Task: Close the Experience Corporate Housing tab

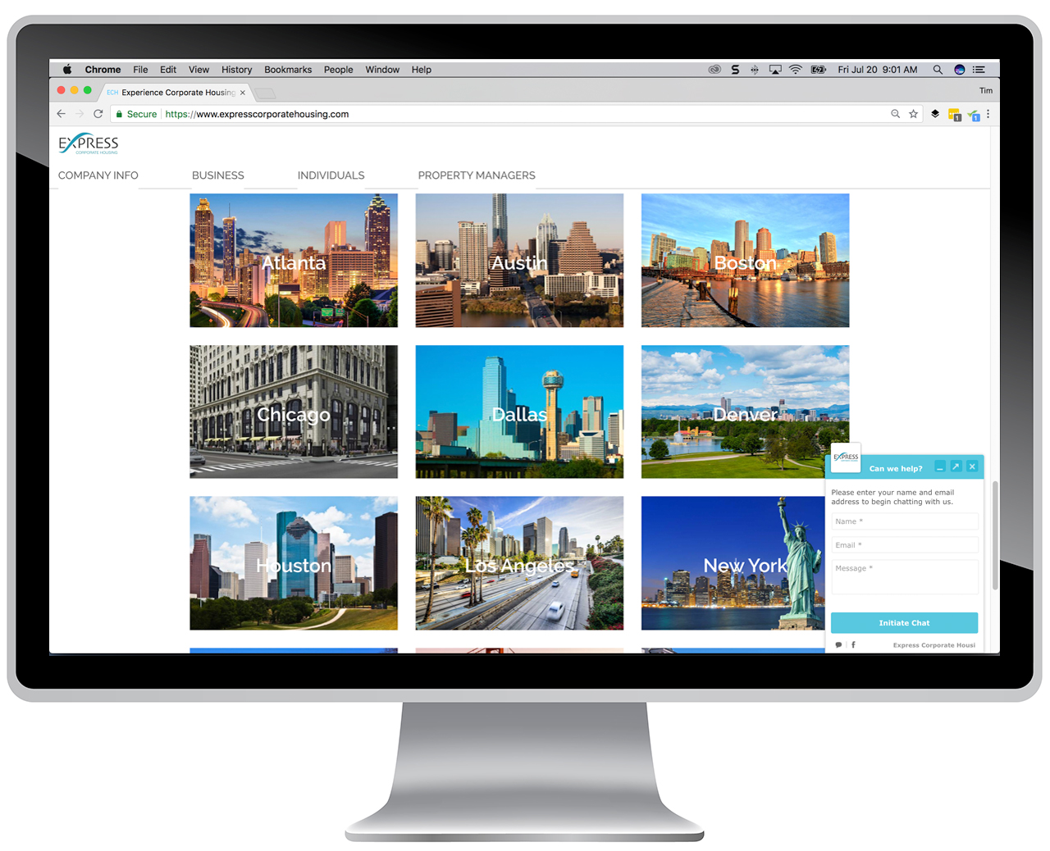Action: tap(243, 93)
